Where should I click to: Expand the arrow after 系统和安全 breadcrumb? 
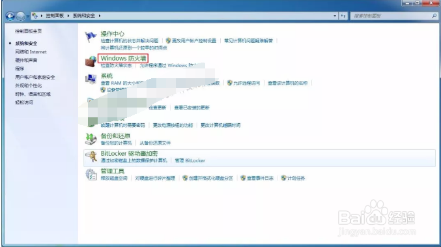[x=100, y=16]
